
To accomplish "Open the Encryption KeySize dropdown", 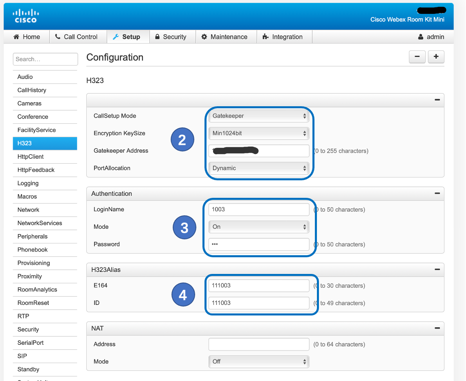I will (259, 134).
